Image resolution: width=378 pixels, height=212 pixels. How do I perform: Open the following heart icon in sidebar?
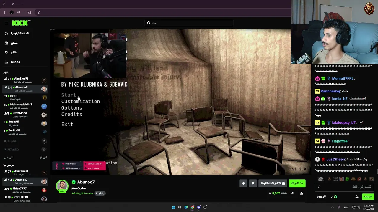click(x=6, y=52)
